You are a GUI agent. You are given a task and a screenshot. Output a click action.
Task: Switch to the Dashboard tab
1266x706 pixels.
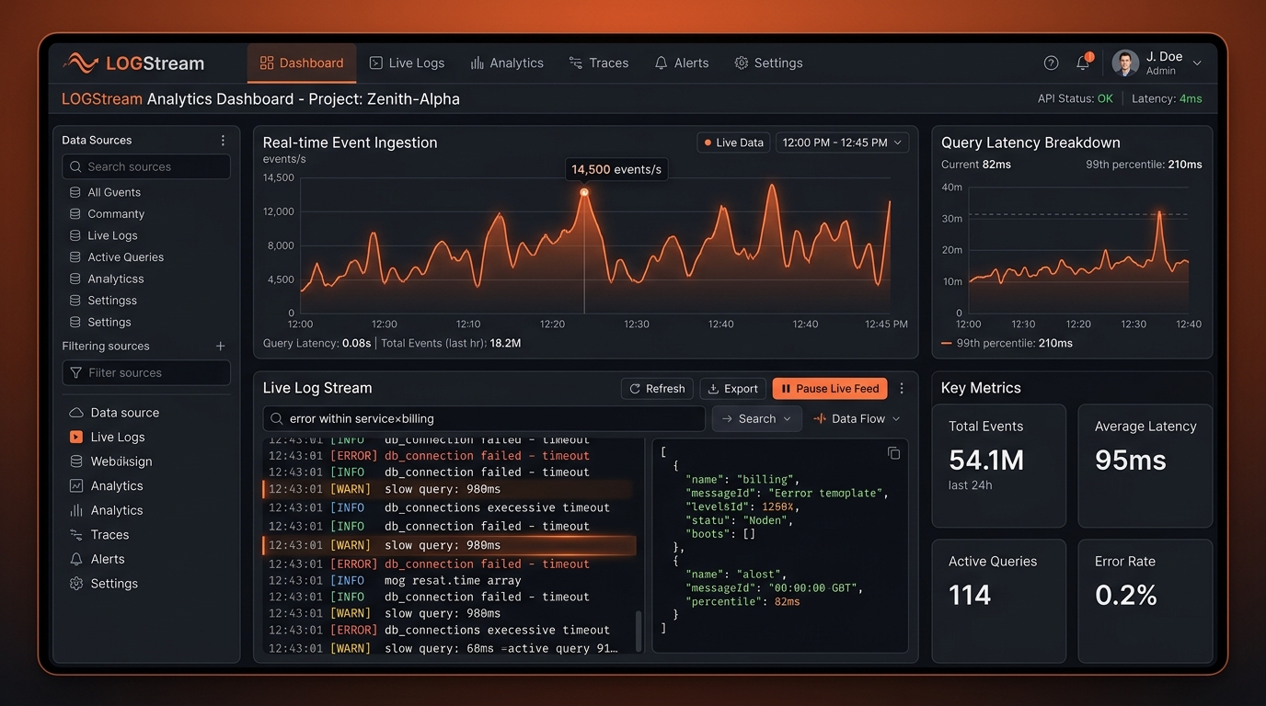[x=302, y=63]
